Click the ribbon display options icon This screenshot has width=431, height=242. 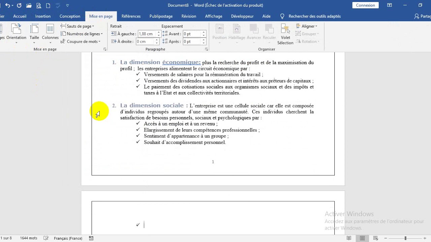click(x=390, y=5)
